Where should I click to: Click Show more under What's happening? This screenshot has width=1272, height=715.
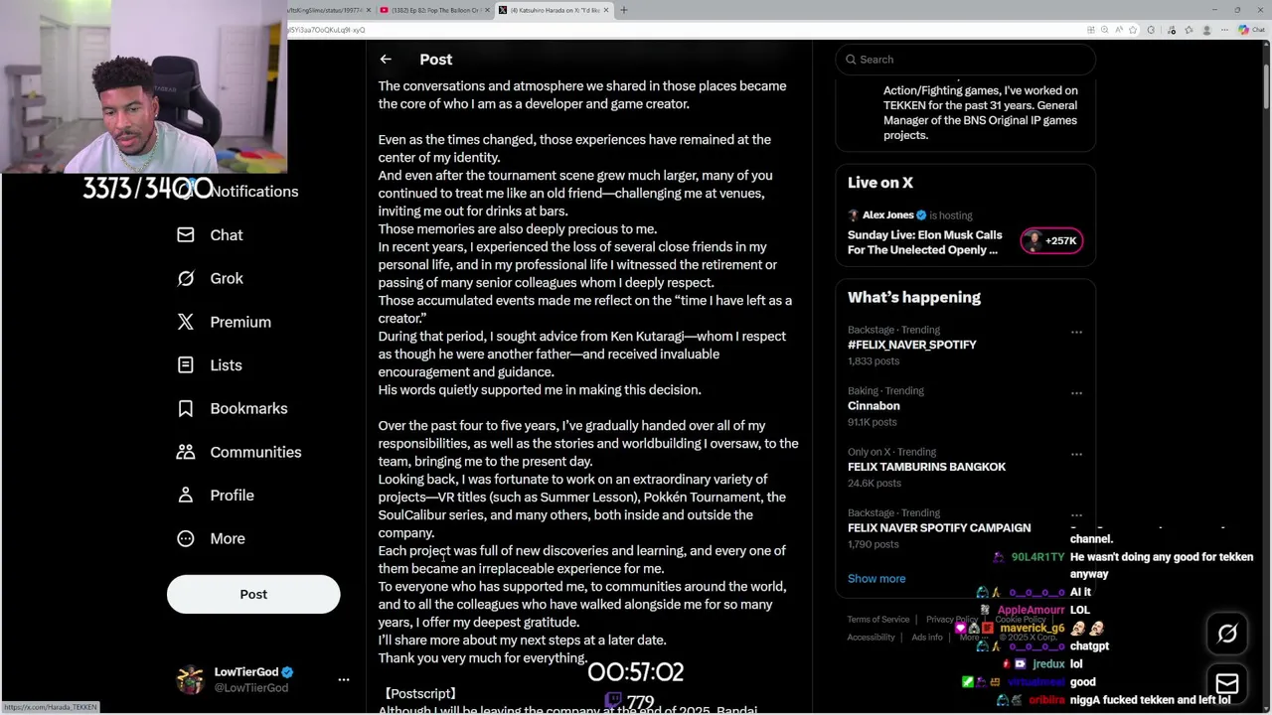pyautogui.click(x=876, y=579)
